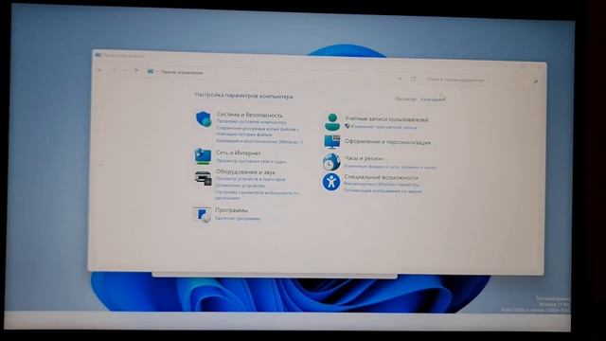Open the Специальные возможности accessibility icon
Image resolution: width=606 pixels, height=341 pixels.
pos(331,182)
